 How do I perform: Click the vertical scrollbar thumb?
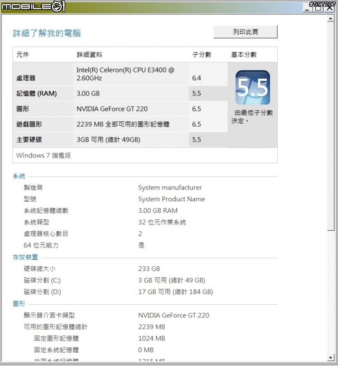[330, 126]
